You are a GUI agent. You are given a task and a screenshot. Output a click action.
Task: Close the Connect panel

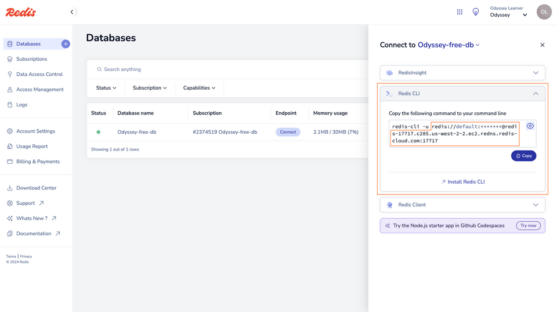point(542,45)
